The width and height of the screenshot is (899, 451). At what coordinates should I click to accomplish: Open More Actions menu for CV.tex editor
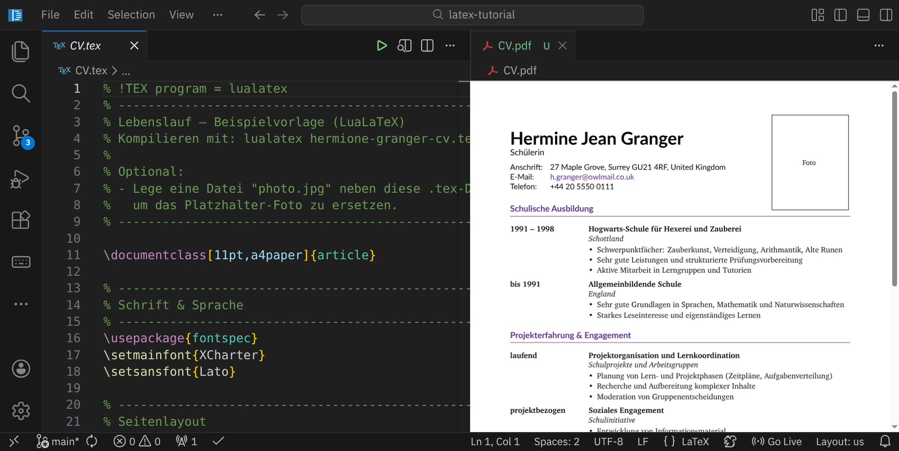click(450, 46)
